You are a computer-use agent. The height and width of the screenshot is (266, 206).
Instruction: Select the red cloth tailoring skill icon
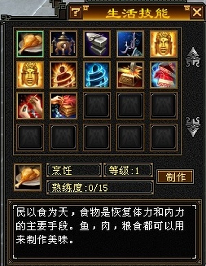164,75
